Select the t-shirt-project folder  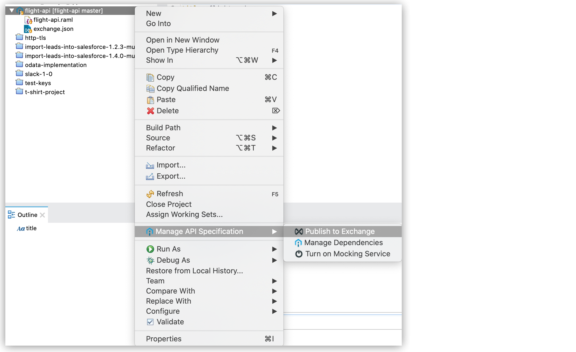pos(45,92)
